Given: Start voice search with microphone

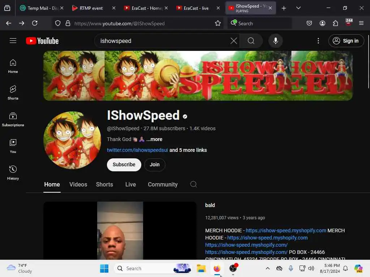Looking at the screenshot, I should tap(275, 41).
